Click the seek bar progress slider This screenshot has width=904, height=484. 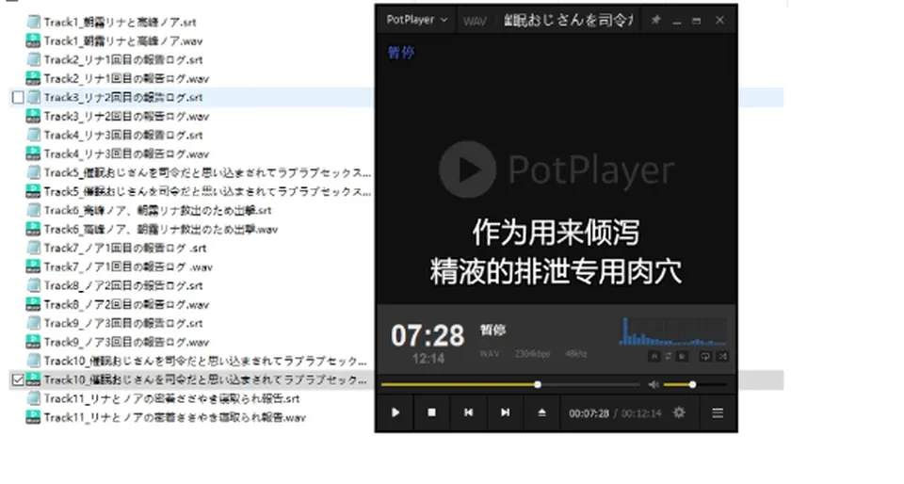[x=510, y=384]
